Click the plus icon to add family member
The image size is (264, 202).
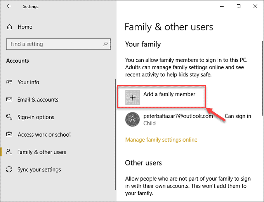(132, 98)
